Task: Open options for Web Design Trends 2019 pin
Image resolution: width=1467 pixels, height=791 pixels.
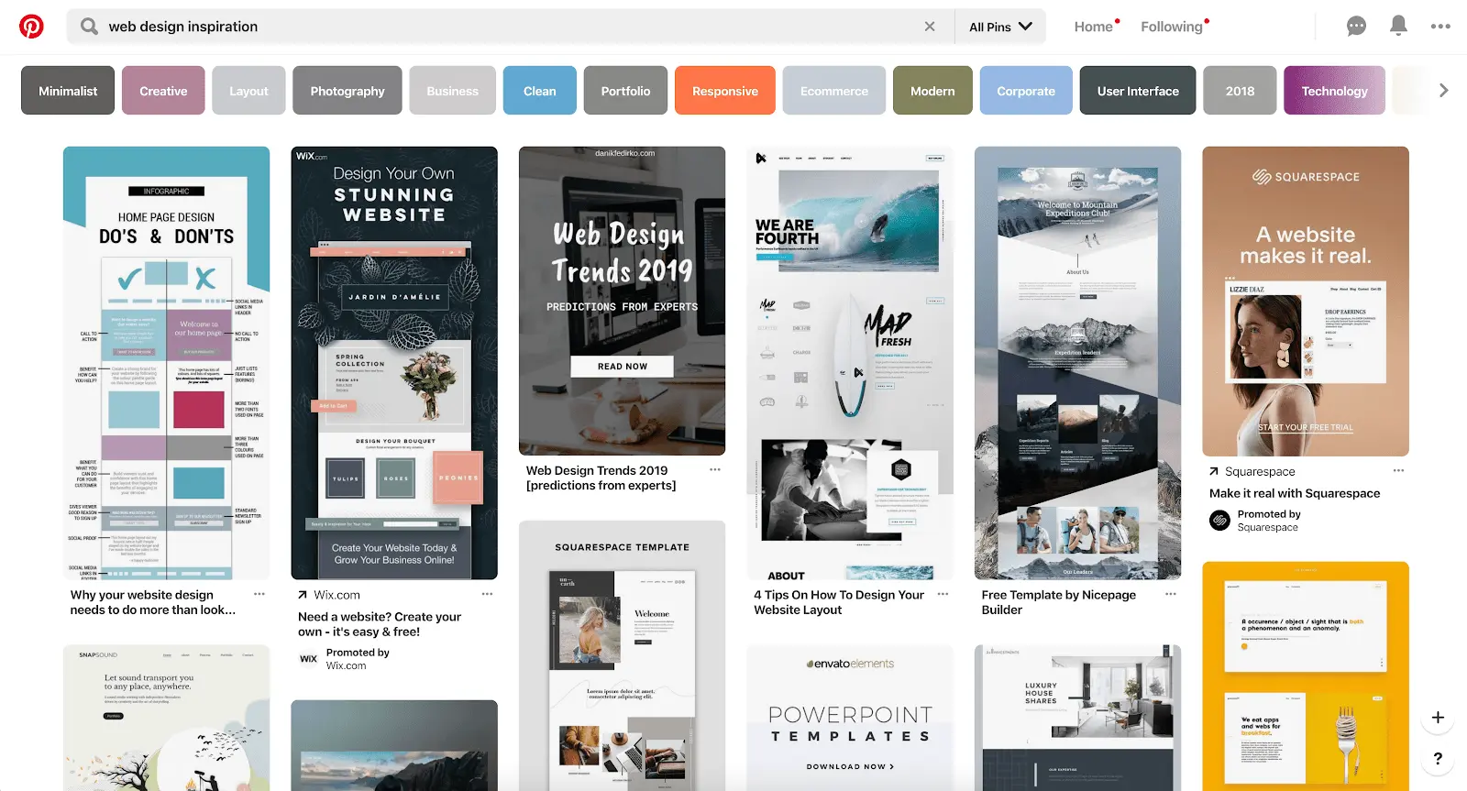Action: coord(714,470)
